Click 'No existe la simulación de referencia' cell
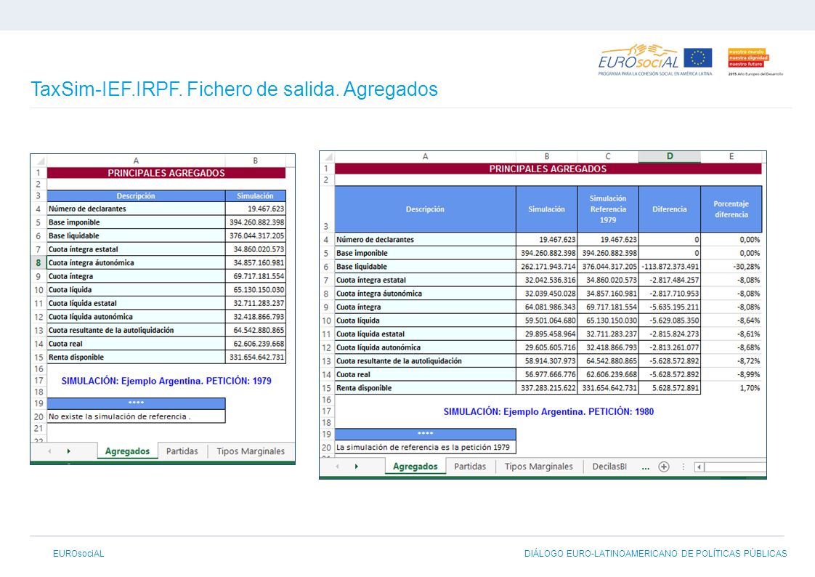The width and height of the screenshot is (815, 577). pyautogui.click(x=136, y=416)
